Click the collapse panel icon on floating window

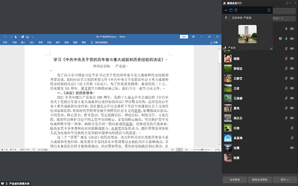[x=269, y=10]
